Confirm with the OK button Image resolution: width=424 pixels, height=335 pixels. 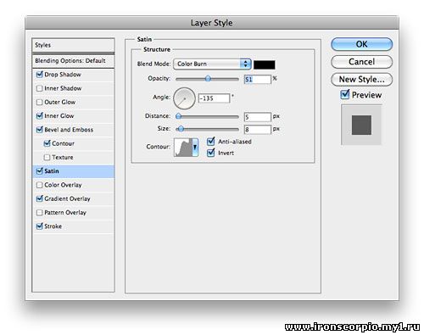pyautogui.click(x=361, y=44)
